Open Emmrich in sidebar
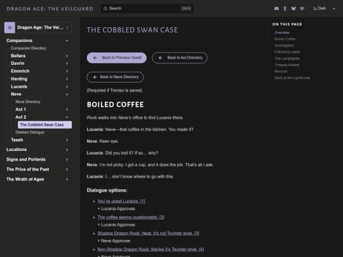Image resolution: width=343 pixels, height=257 pixels. [x=20, y=71]
